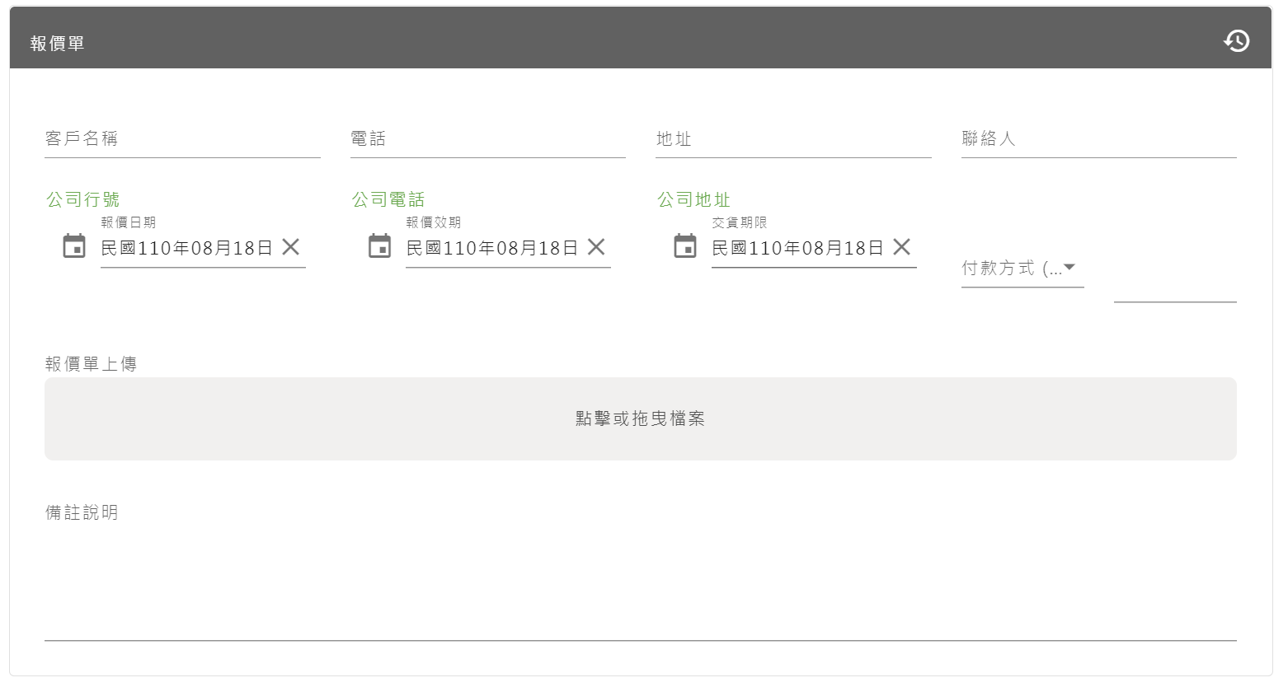
Task: Clear the 交貨期限 date using its X icon
Action: point(903,246)
